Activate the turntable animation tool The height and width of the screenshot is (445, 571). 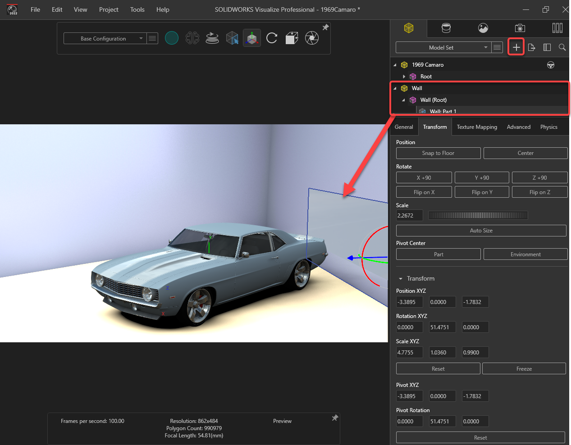coord(212,38)
